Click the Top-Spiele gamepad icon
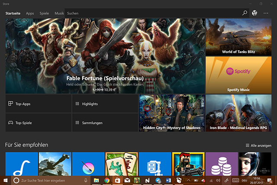This screenshot has height=185, width=277. pyautogui.click(x=10, y=123)
